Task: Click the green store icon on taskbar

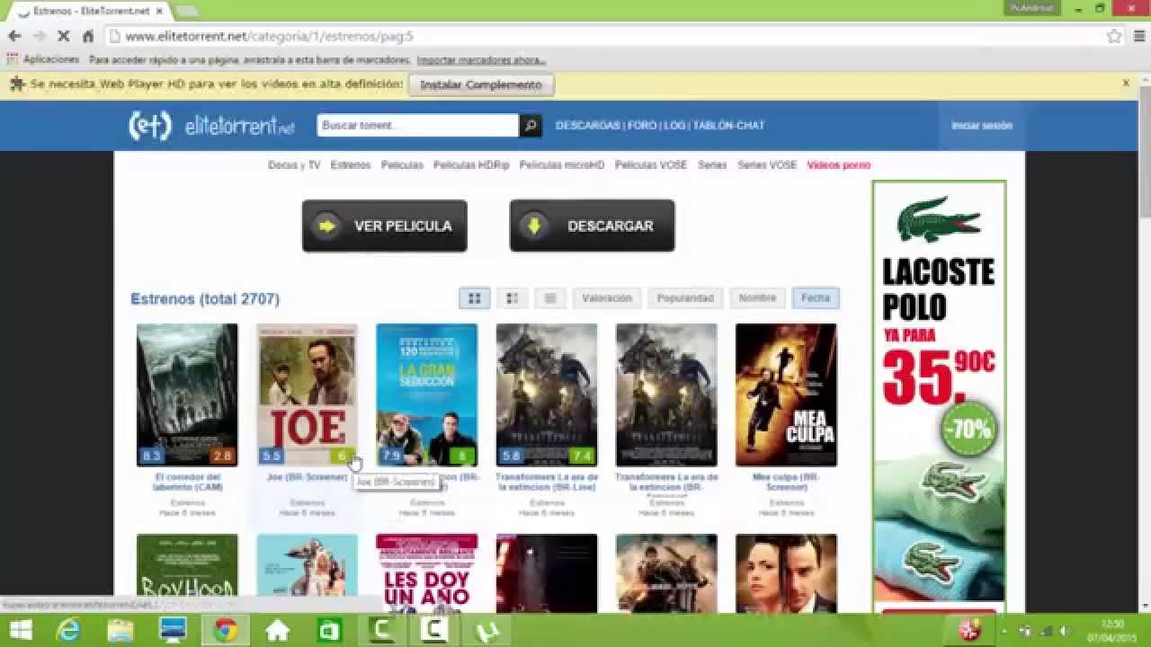Action: pos(330,631)
